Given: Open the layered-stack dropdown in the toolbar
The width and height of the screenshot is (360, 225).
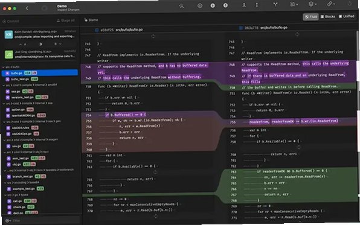Looking at the screenshot, I should click(312, 4).
